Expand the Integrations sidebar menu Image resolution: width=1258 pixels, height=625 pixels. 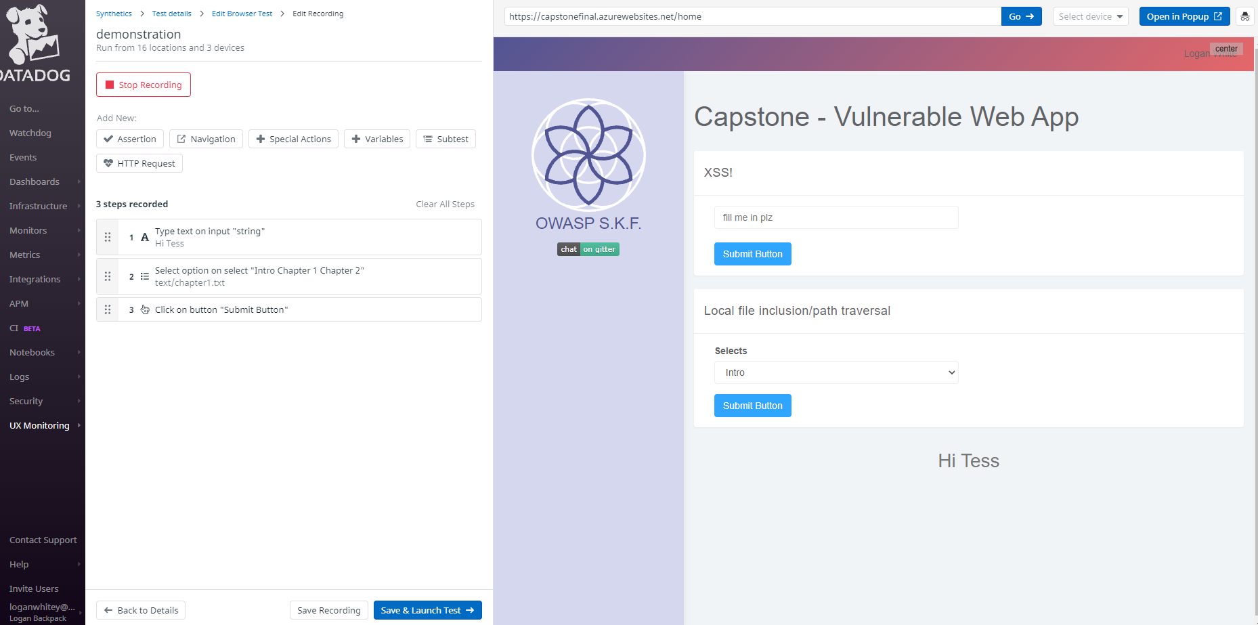click(42, 279)
